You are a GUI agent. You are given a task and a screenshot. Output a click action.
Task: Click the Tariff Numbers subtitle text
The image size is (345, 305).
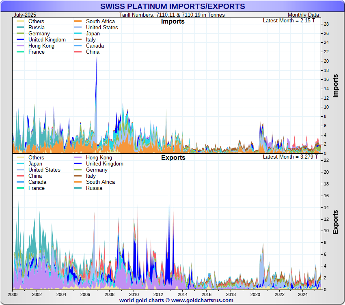point(172,15)
